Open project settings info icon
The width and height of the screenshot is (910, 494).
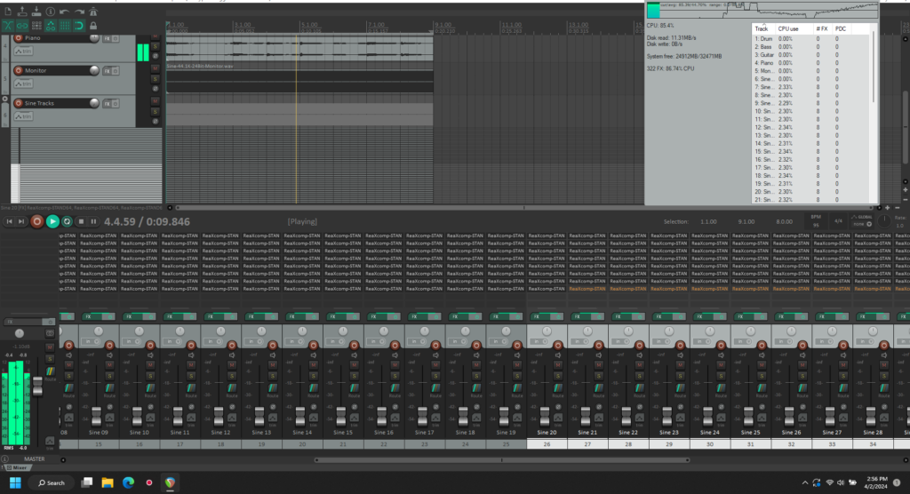click(x=51, y=12)
